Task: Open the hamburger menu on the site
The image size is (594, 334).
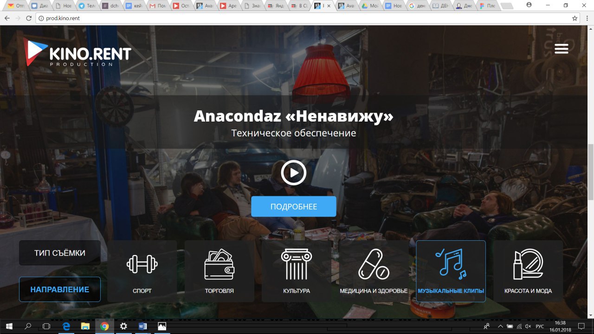Action: 562,49
